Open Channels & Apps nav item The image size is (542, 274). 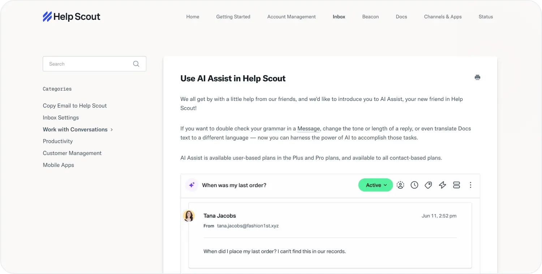pos(443,17)
